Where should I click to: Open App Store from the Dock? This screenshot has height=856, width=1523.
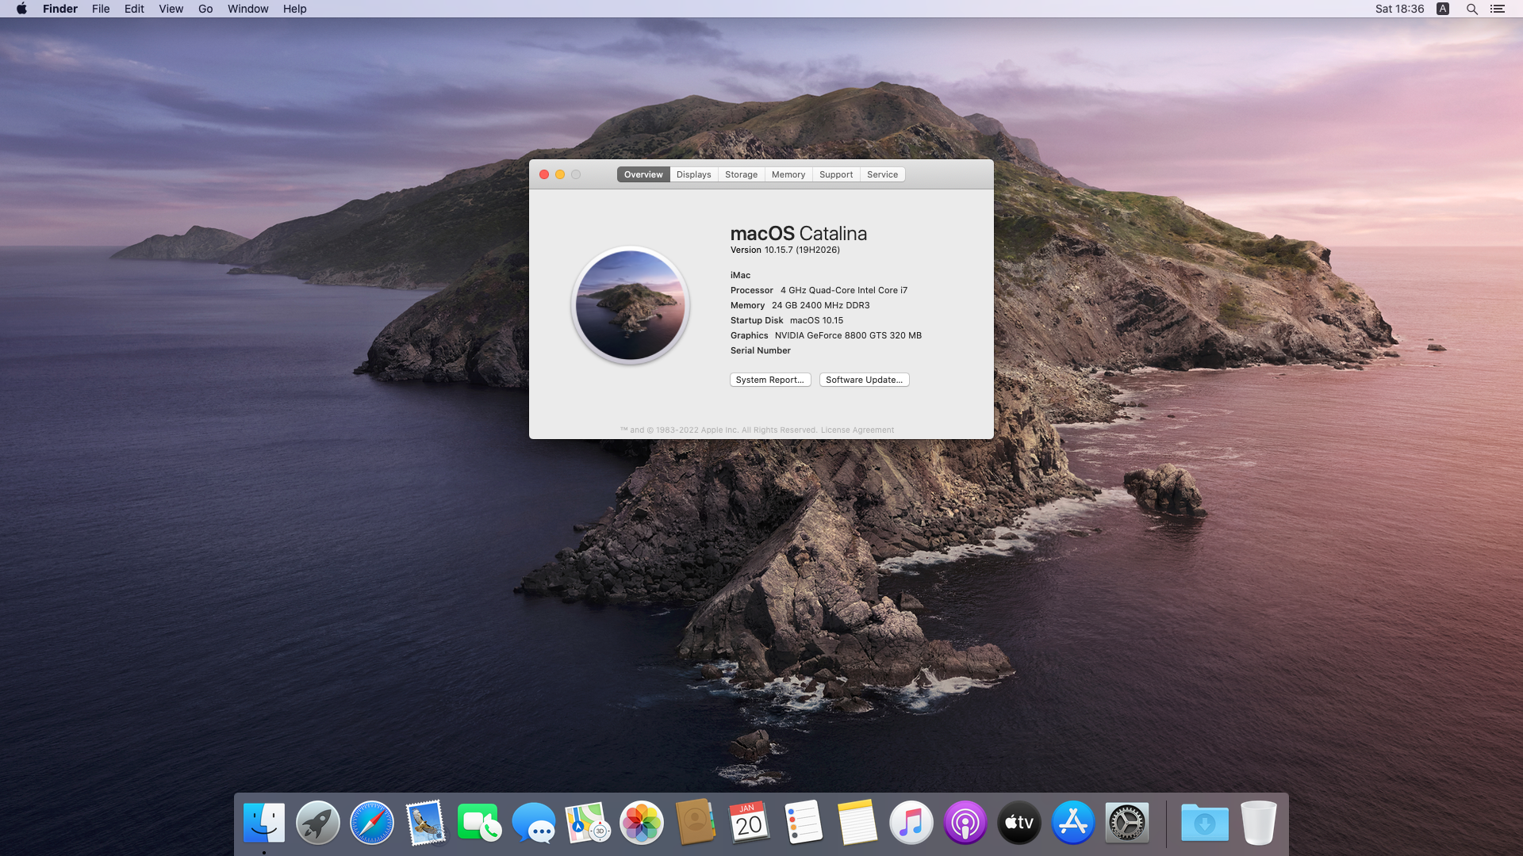coord(1072,823)
